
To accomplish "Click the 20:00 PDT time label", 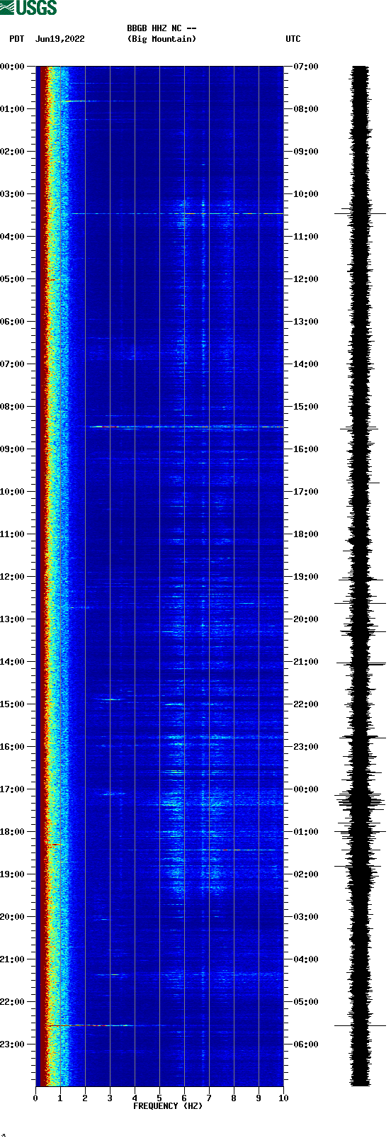I will pyautogui.click(x=12, y=917).
